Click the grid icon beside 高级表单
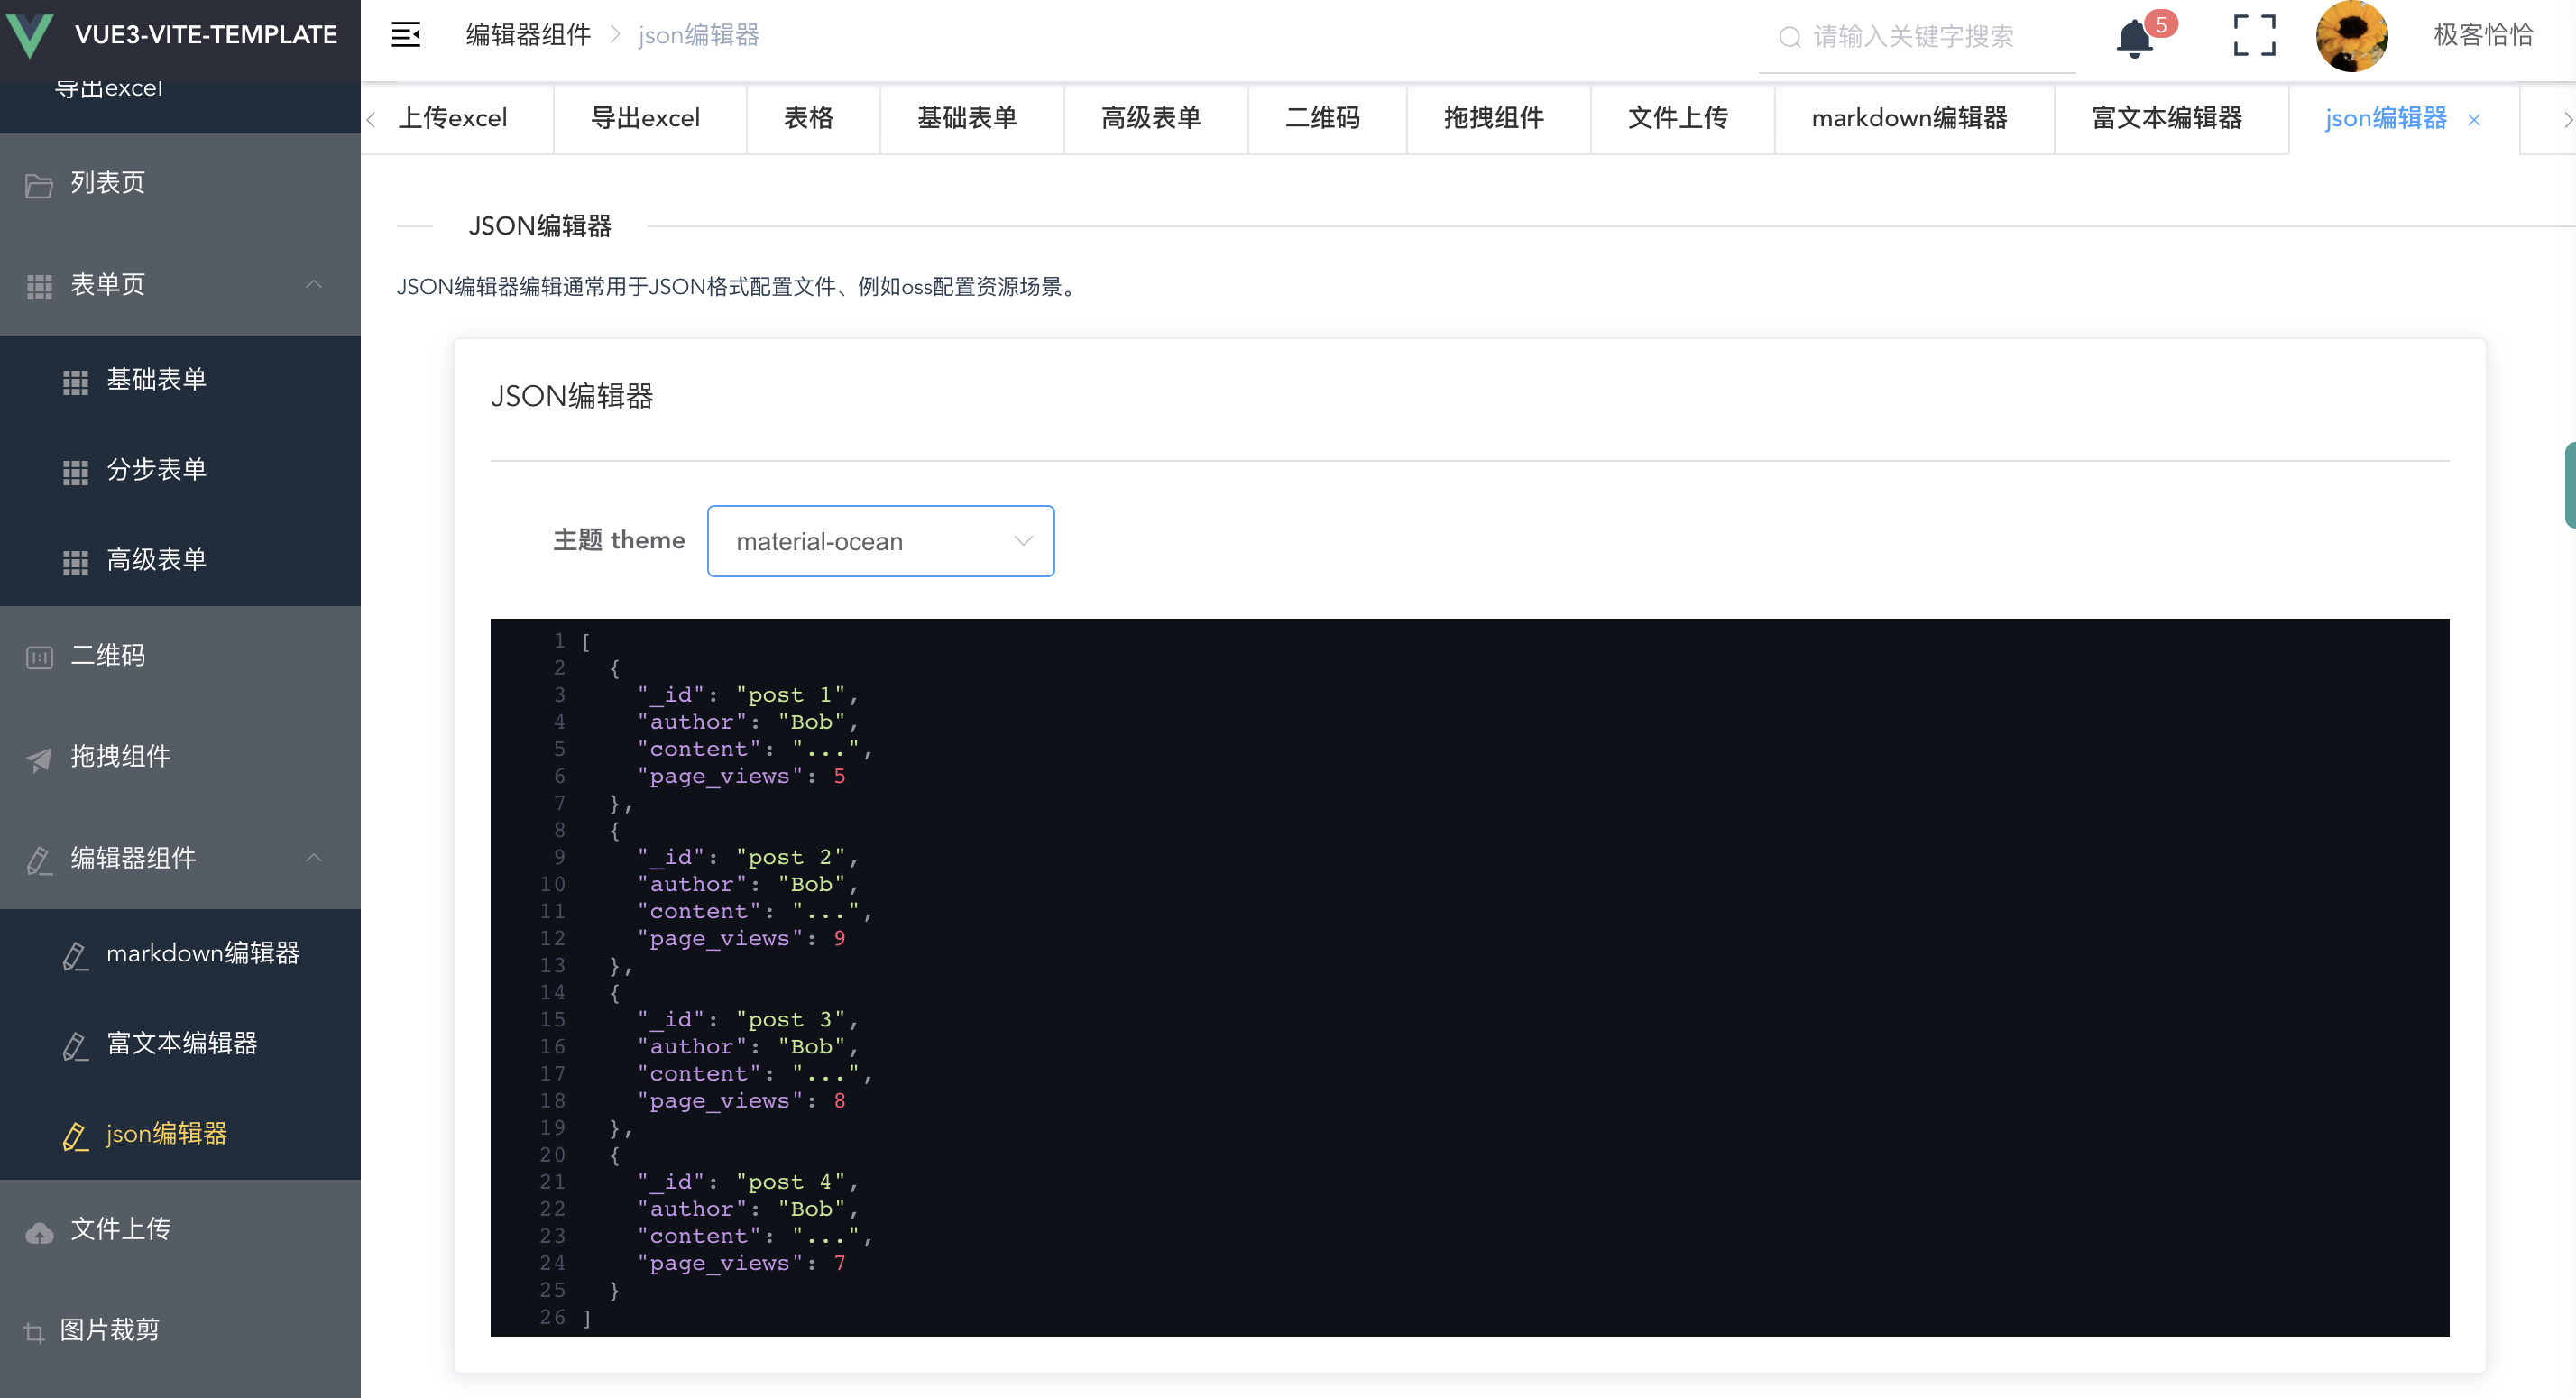This screenshot has width=2576, height=1398. 75,561
